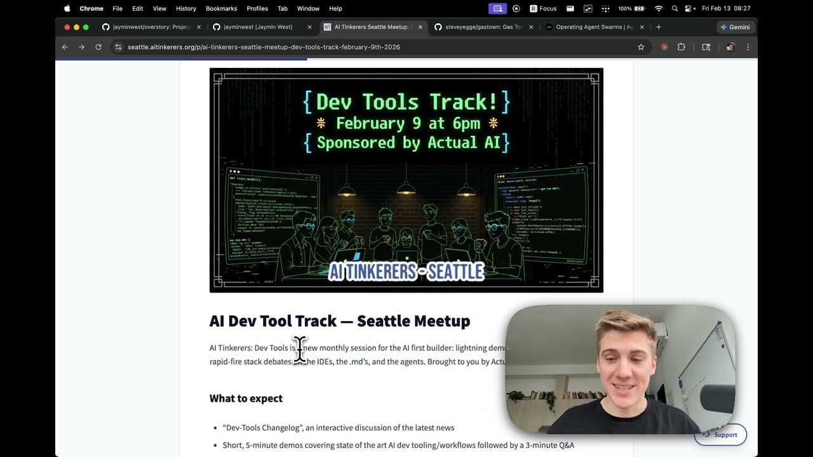The image size is (813, 457).
Task: Go back using the back arrow
Action: click(x=65, y=47)
